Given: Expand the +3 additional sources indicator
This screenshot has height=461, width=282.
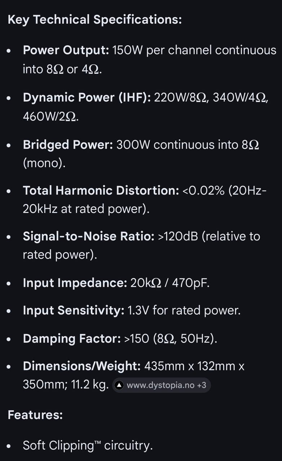Looking at the screenshot, I should pyautogui.click(x=202, y=385).
